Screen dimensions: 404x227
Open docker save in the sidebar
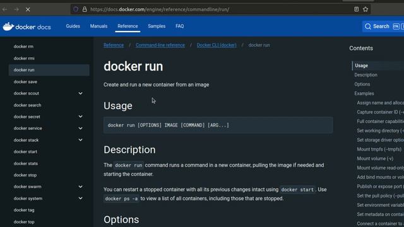tap(25, 82)
